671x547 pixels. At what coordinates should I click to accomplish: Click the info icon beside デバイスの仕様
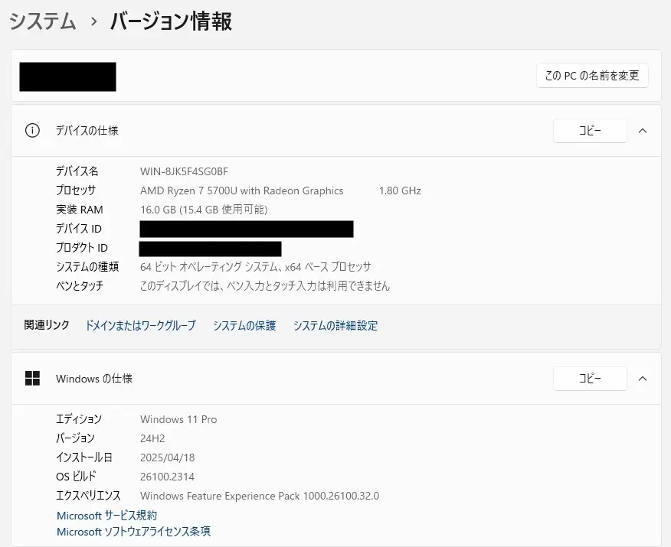pos(32,130)
